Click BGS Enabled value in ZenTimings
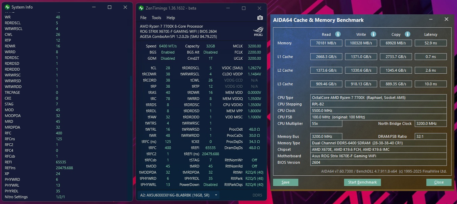The height and width of the screenshot is (204, 457). click(x=168, y=52)
